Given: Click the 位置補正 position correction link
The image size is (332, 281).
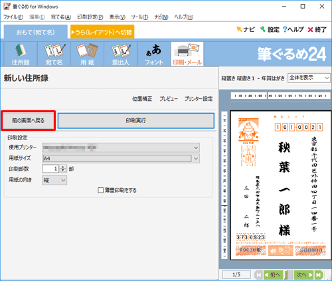Looking at the screenshot, I should tap(142, 99).
